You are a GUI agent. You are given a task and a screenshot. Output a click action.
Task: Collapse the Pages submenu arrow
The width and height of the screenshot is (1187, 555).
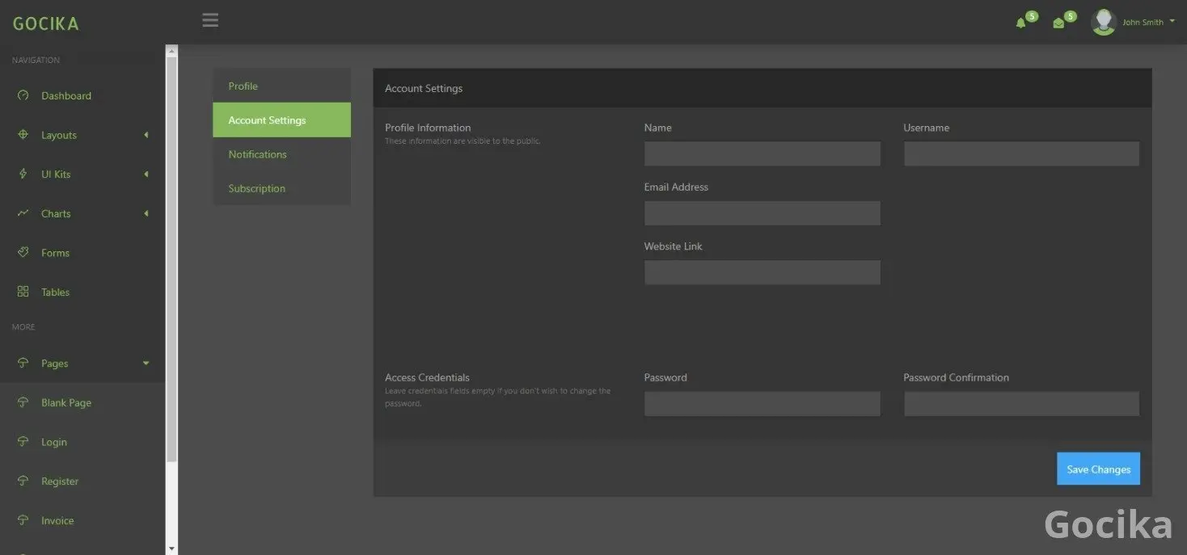(x=146, y=364)
